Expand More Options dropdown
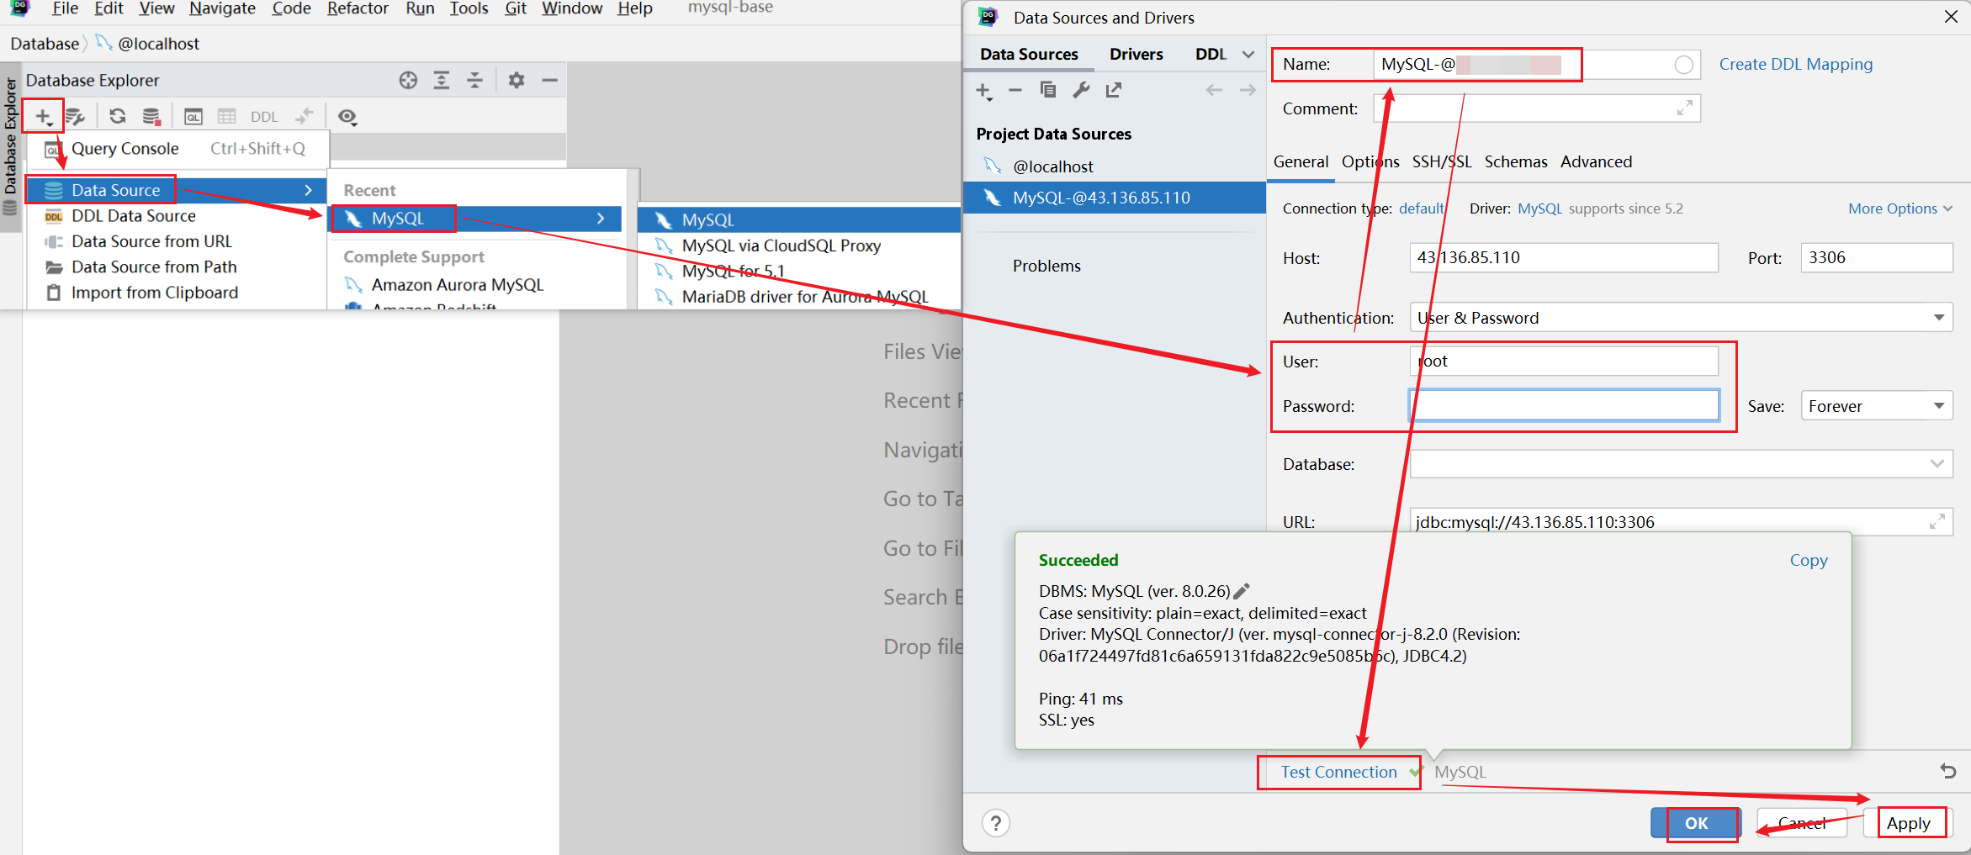 point(1899,208)
